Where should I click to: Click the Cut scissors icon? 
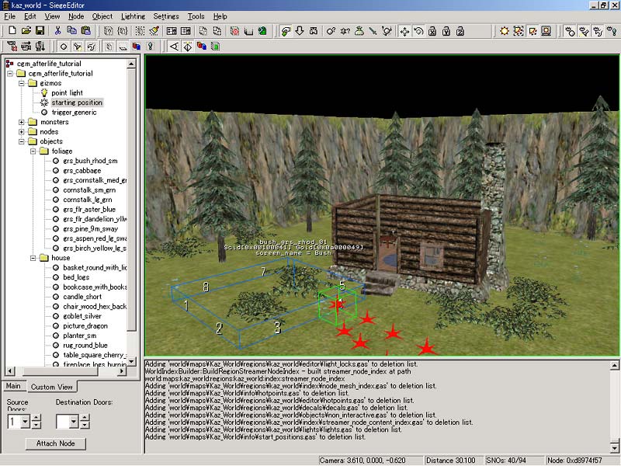(57, 31)
